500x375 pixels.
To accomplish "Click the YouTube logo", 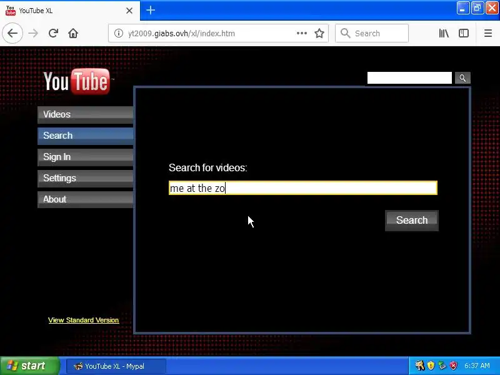I will pyautogui.click(x=77, y=81).
